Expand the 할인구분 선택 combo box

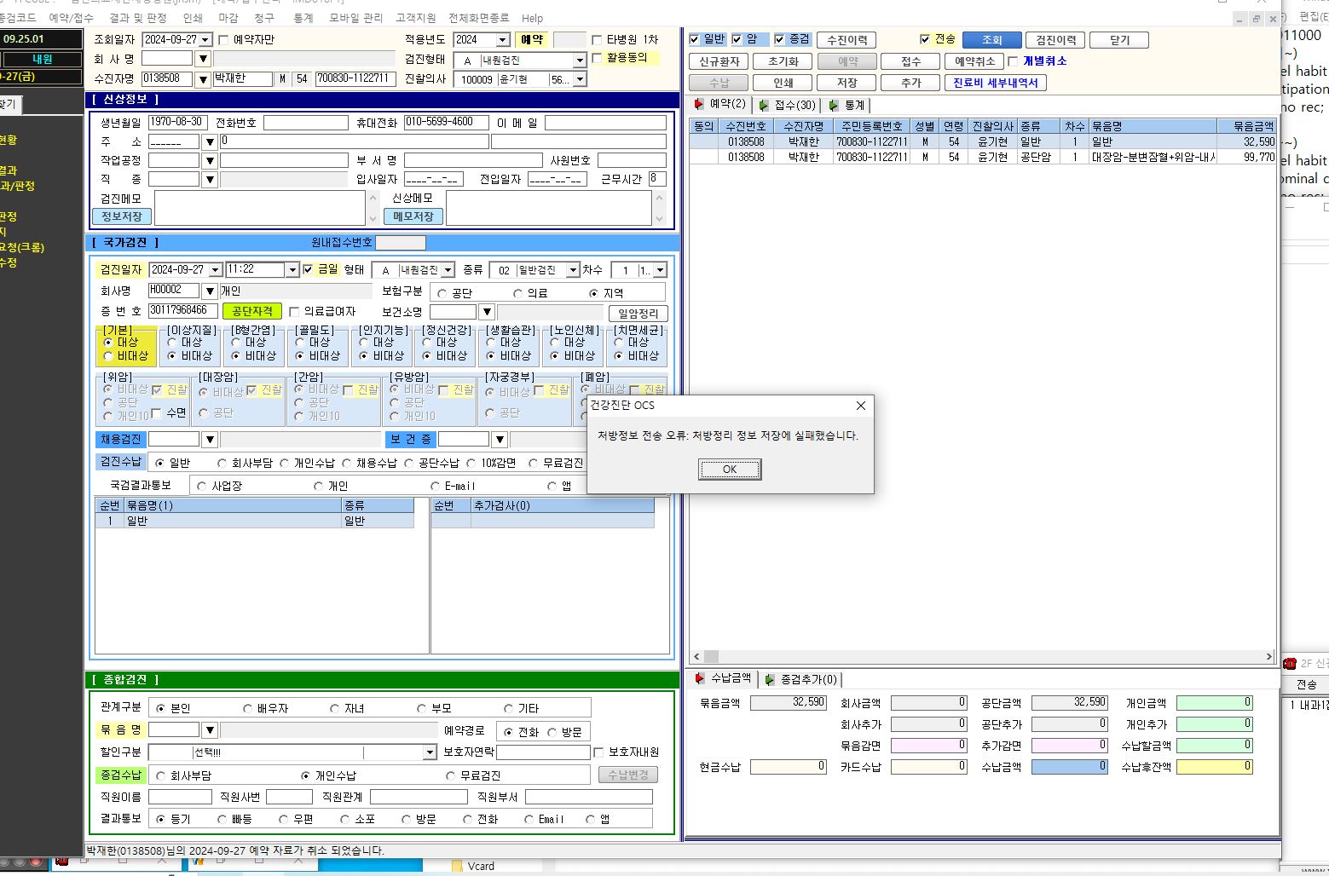point(430,752)
